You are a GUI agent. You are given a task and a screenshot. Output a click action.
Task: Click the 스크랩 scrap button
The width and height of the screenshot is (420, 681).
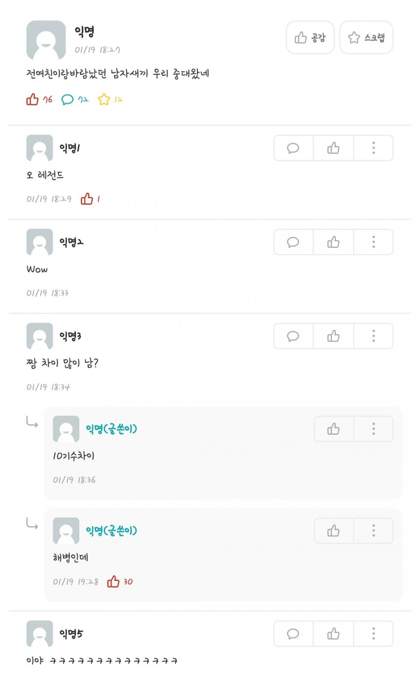click(366, 38)
